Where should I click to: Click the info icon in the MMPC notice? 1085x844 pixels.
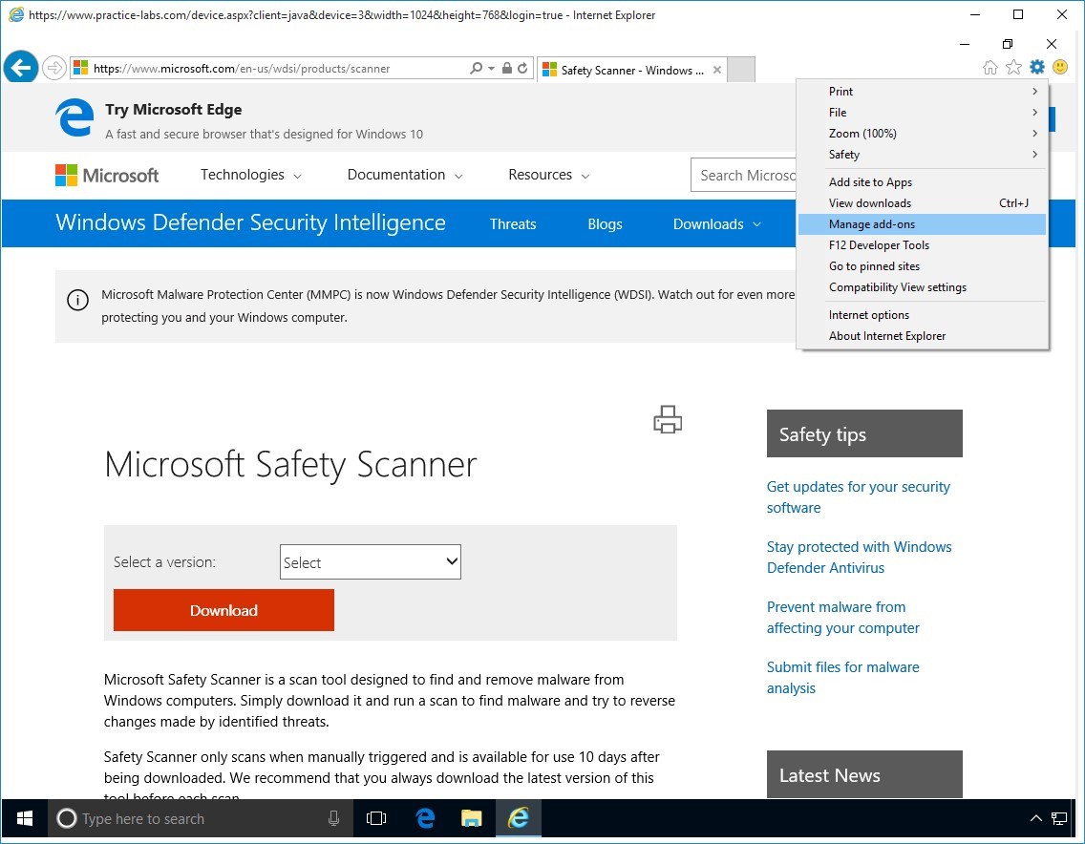[77, 300]
